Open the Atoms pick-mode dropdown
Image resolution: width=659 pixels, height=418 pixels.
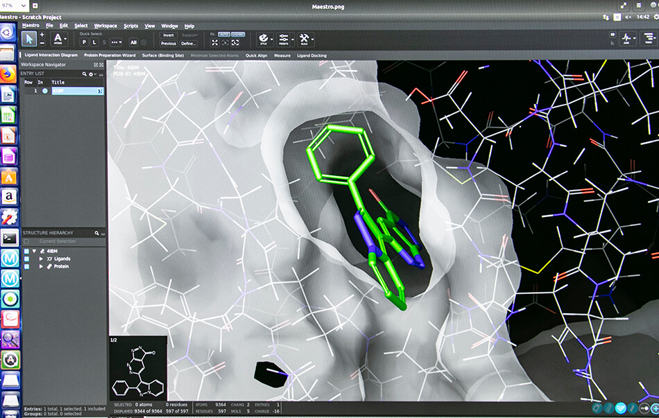(59, 39)
